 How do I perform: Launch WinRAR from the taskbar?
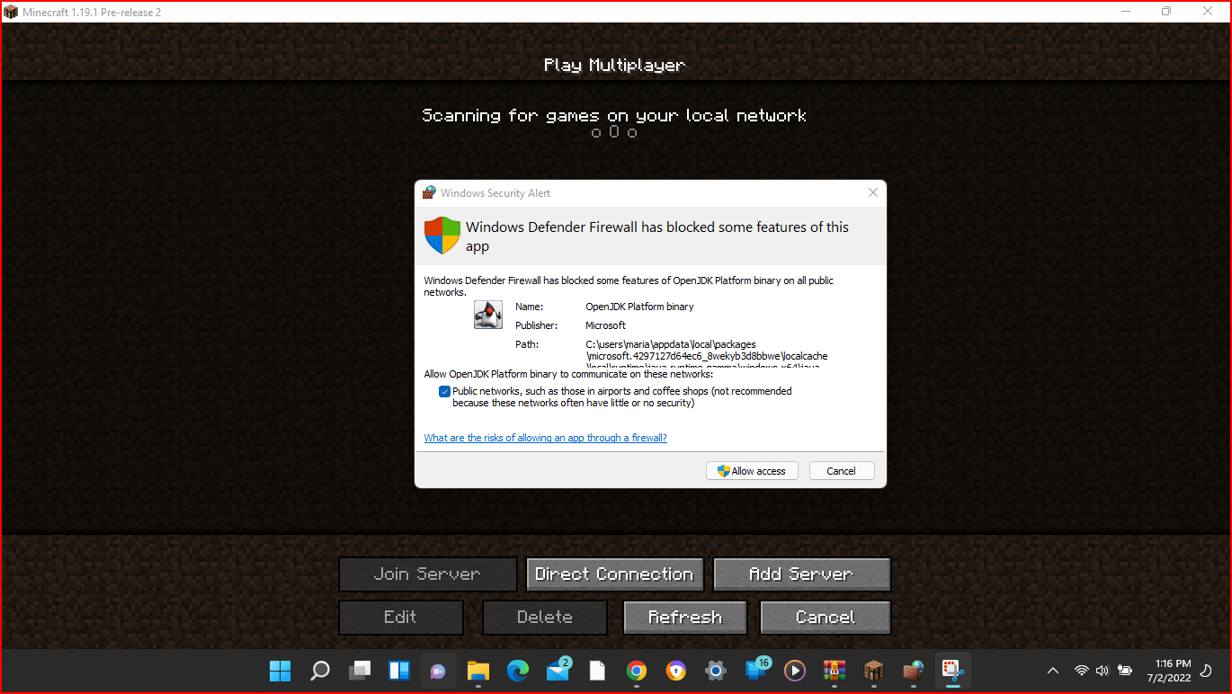834,671
